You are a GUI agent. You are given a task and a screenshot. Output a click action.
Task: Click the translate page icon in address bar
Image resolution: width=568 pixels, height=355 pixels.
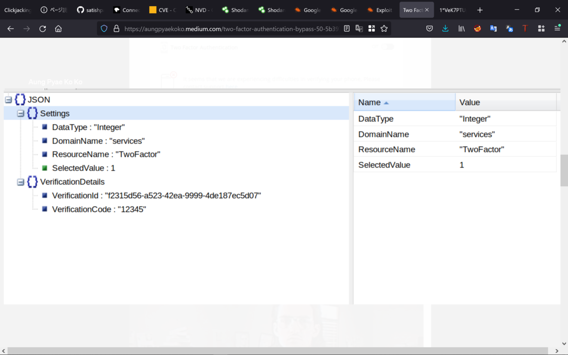pos(359,29)
